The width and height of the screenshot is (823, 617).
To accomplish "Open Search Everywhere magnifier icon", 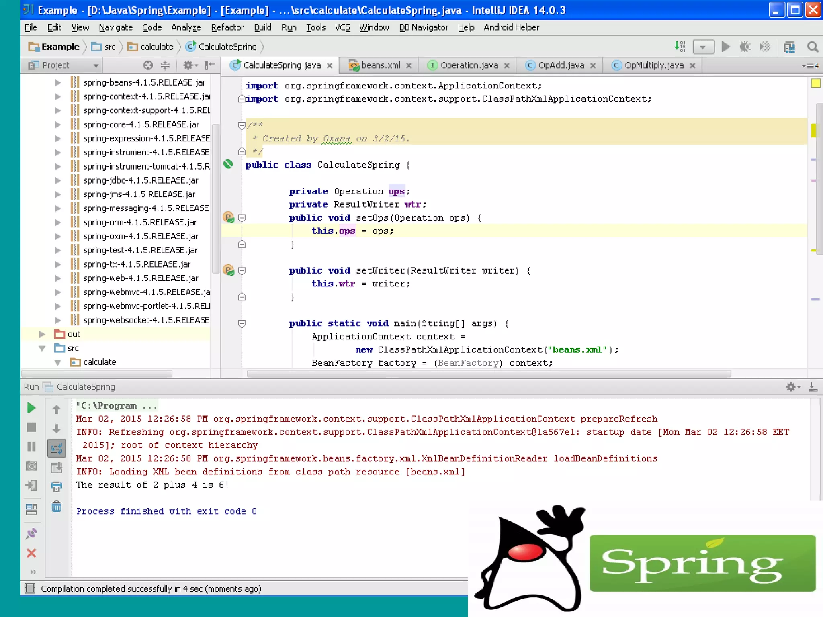I will click(813, 47).
